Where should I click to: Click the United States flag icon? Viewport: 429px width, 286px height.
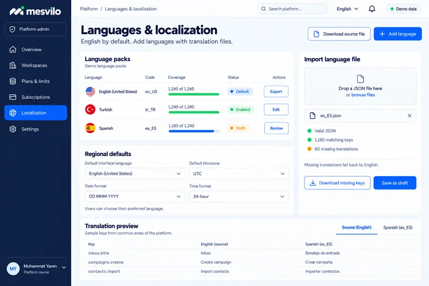90,91
